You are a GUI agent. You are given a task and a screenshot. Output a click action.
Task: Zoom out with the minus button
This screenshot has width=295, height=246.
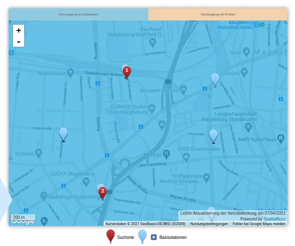18,42
